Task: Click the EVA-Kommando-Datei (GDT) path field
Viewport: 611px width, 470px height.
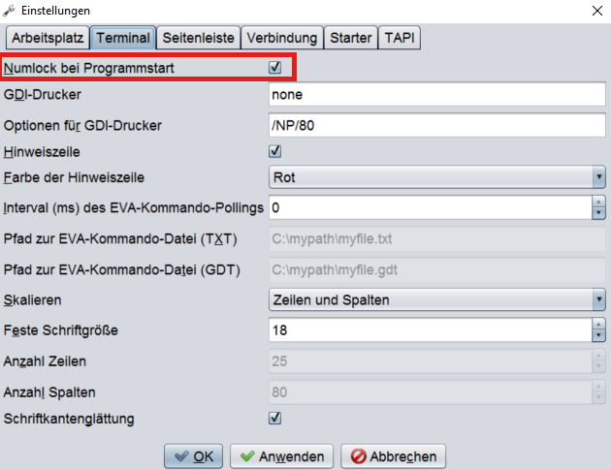Action: [x=436, y=269]
